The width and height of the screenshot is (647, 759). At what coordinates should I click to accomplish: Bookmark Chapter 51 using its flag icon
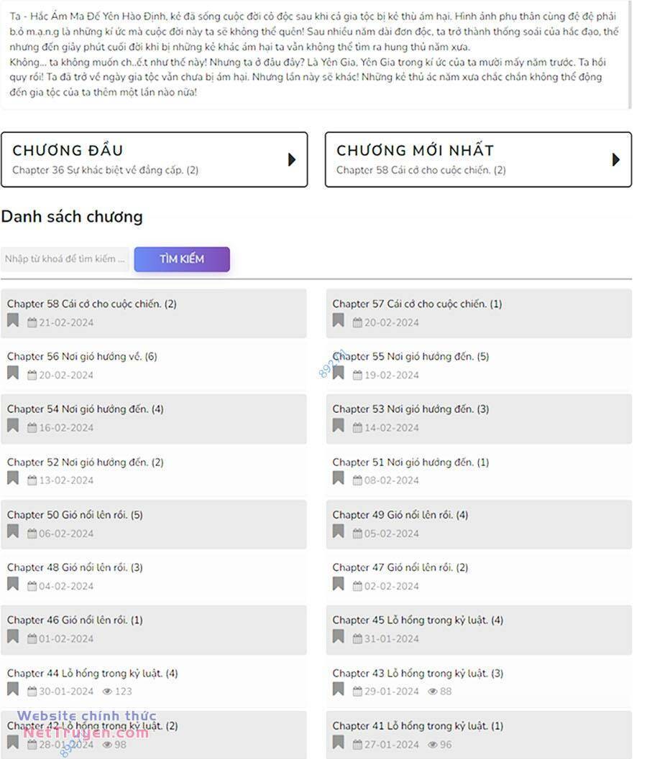[338, 478]
